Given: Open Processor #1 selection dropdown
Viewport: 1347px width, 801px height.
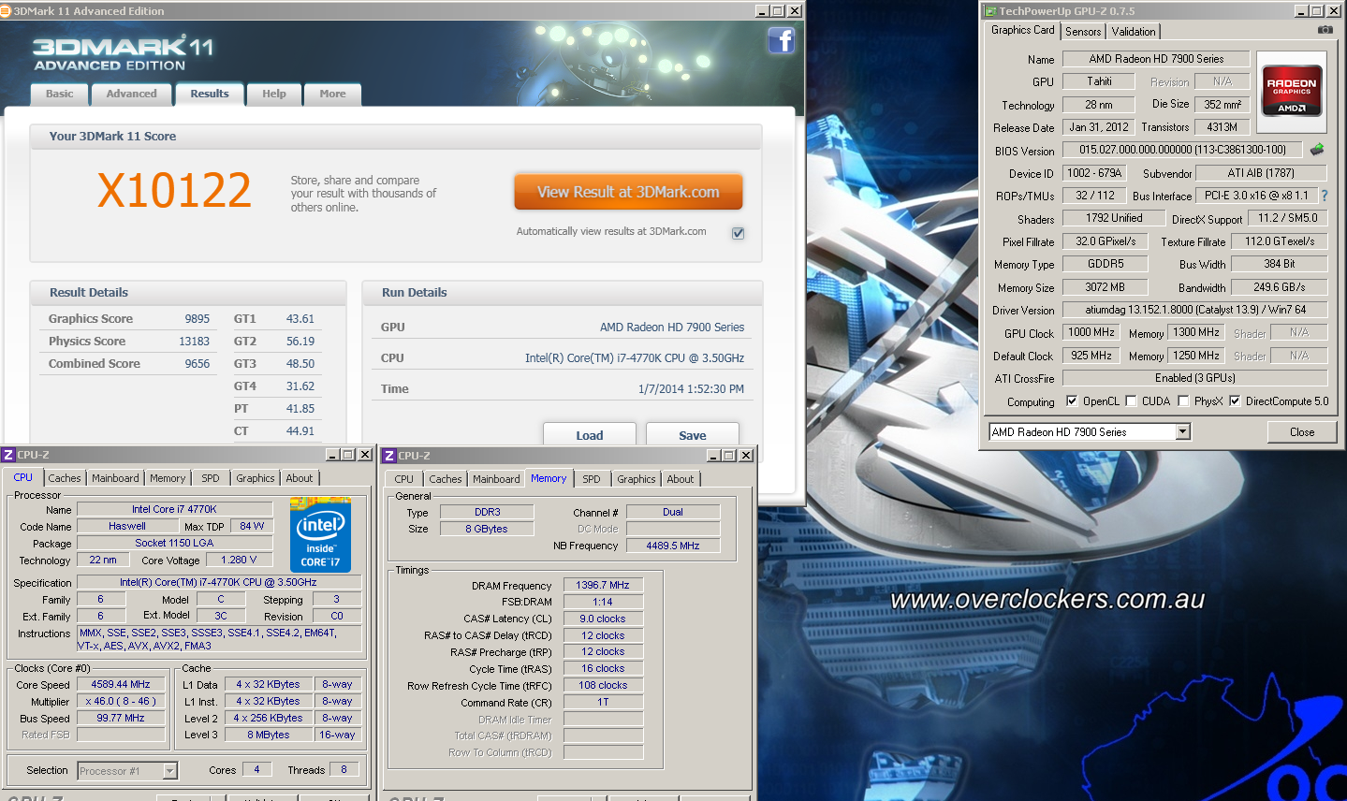Looking at the screenshot, I should [x=170, y=771].
